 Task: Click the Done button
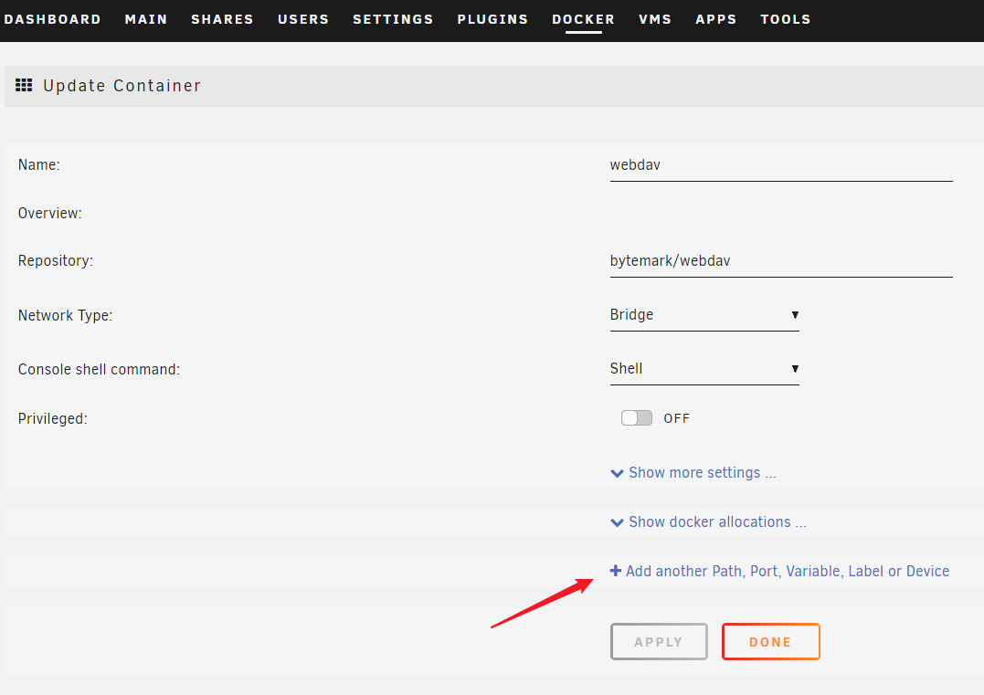pos(770,642)
